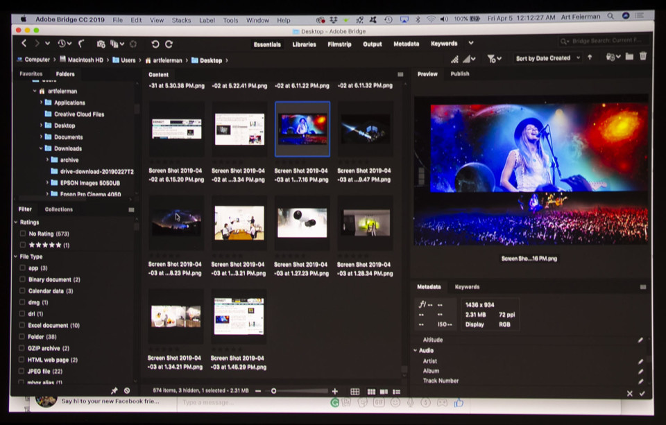Select Creative Cloud Files folder
This screenshot has width=666, height=425.
tap(79, 114)
